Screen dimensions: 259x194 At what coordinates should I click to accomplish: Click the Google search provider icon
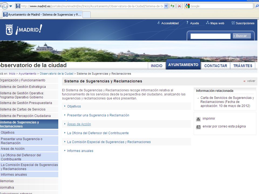187,6
